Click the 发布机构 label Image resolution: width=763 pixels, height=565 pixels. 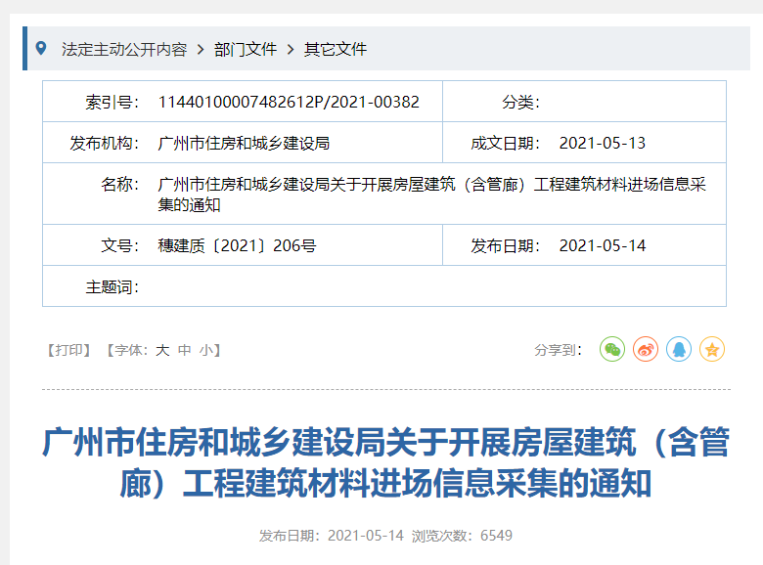pyautogui.click(x=105, y=143)
